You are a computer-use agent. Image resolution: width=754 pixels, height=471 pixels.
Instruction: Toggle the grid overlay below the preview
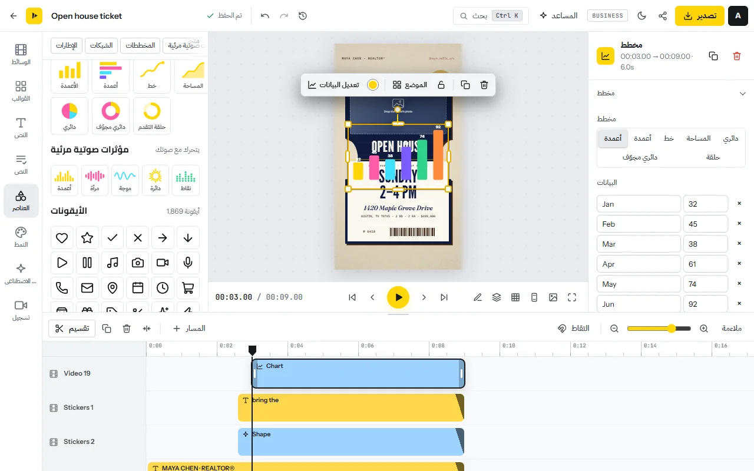(515, 297)
